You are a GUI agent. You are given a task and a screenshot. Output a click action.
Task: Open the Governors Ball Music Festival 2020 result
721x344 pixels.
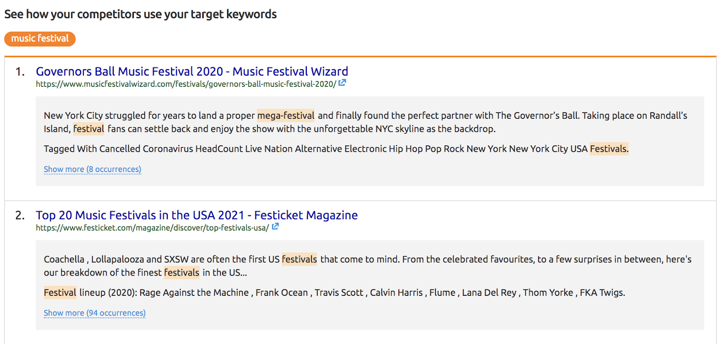pyautogui.click(x=192, y=71)
